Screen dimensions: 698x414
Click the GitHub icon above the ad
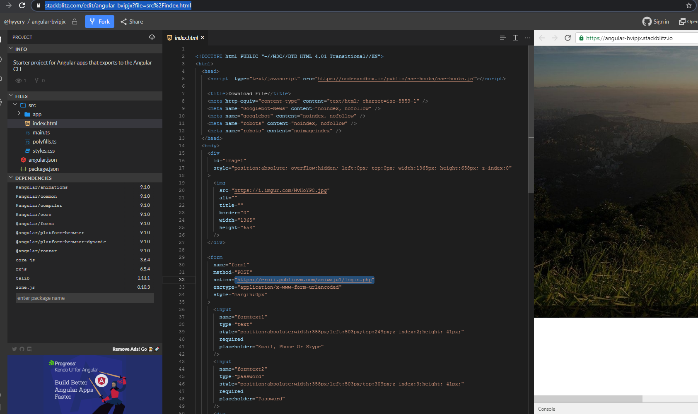(x=22, y=349)
